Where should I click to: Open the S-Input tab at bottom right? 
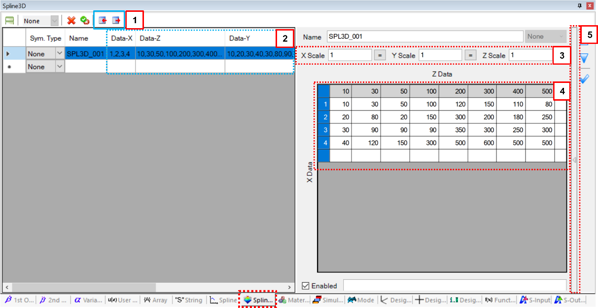pyautogui.click(x=535, y=300)
